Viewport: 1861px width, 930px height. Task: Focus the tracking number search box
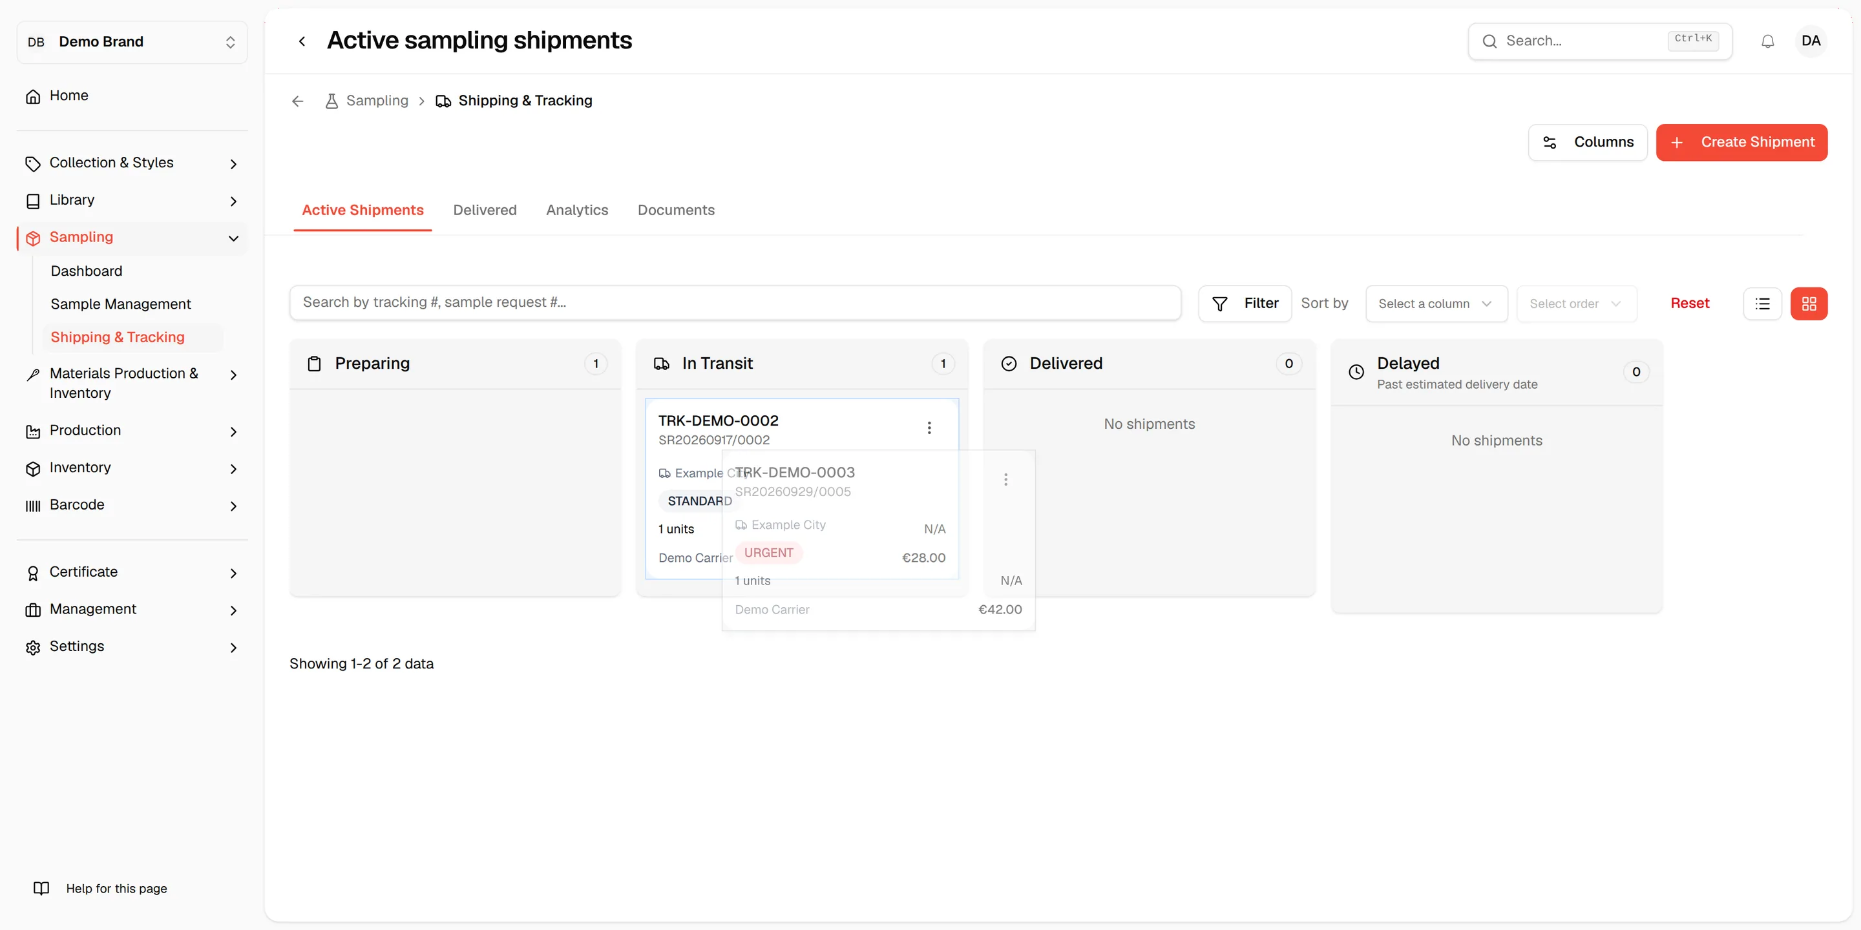735,302
